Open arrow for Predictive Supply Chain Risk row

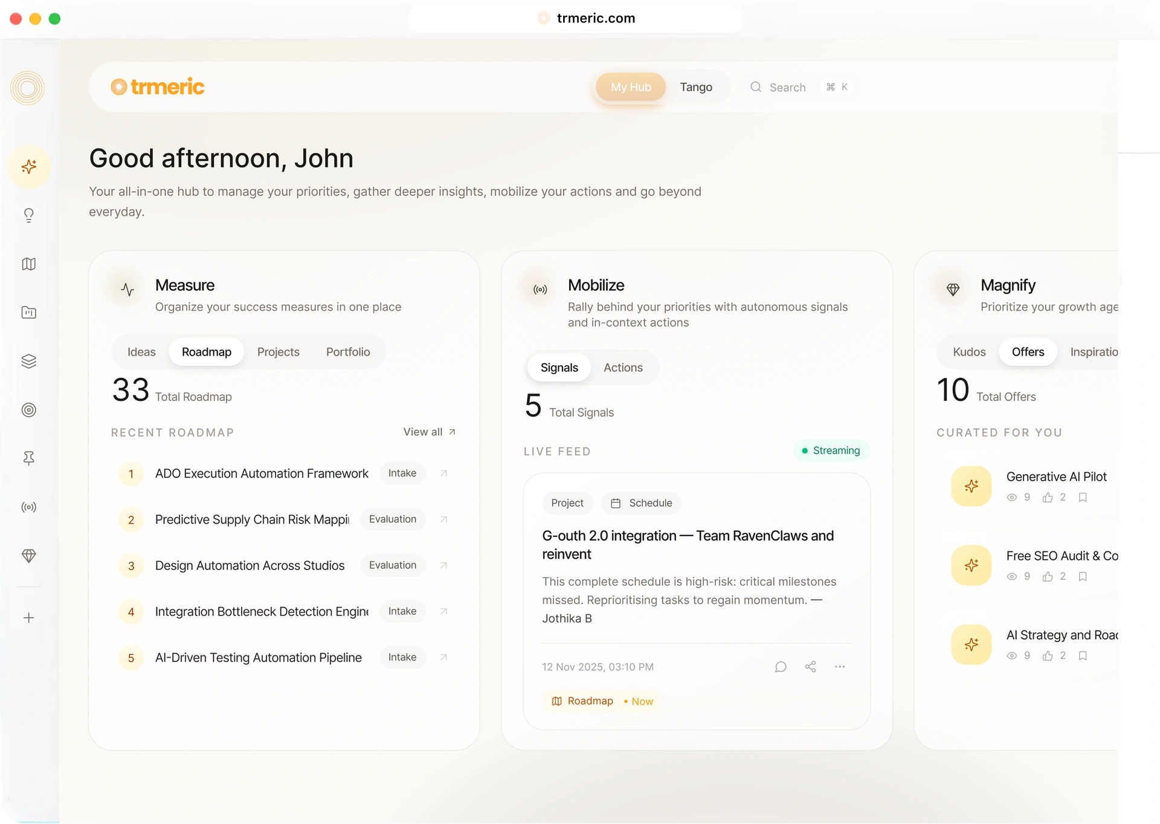click(x=443, y=519)
